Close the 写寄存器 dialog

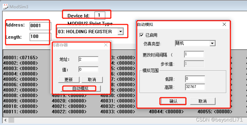tap(106, 45)
